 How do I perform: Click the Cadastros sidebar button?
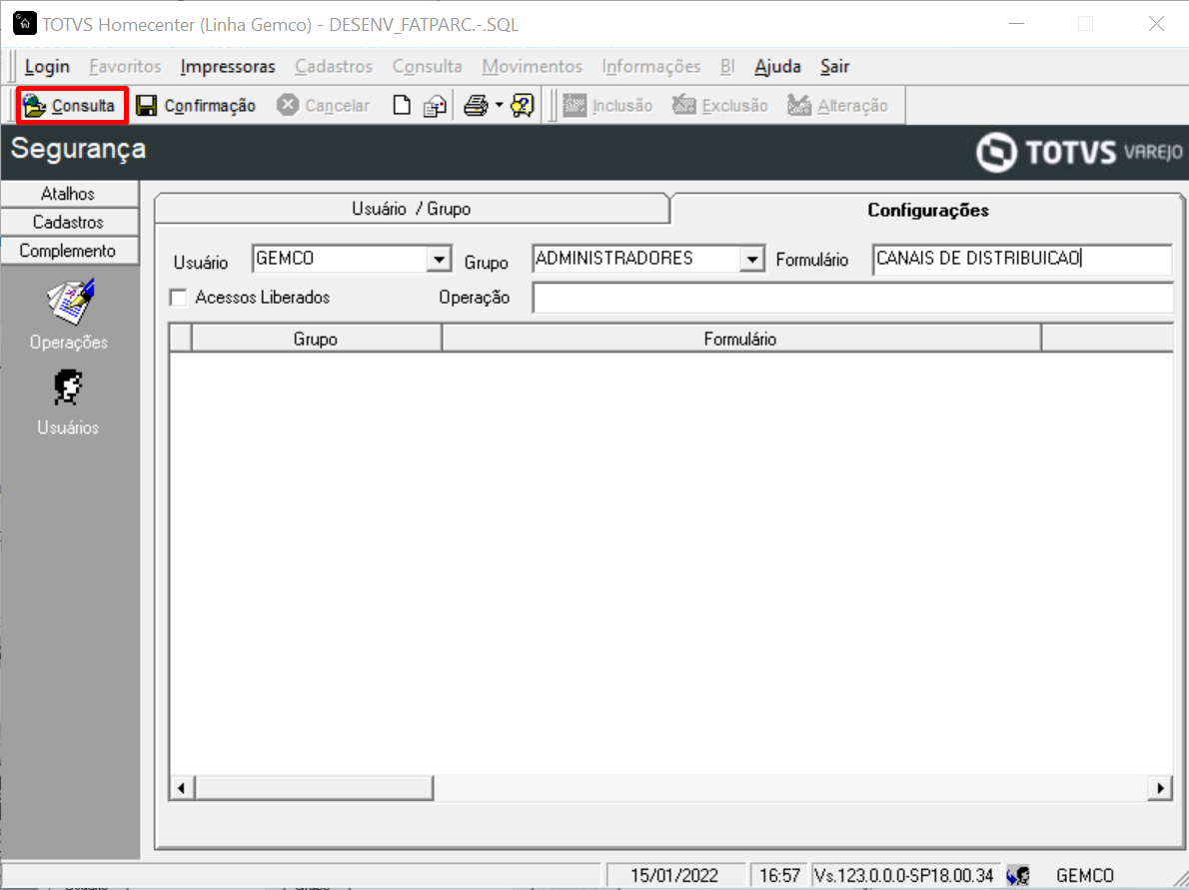click(x=69, y=222)
